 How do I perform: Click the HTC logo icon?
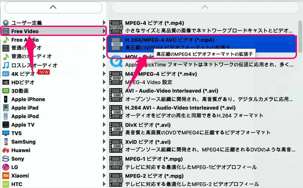tap(6, 184)
